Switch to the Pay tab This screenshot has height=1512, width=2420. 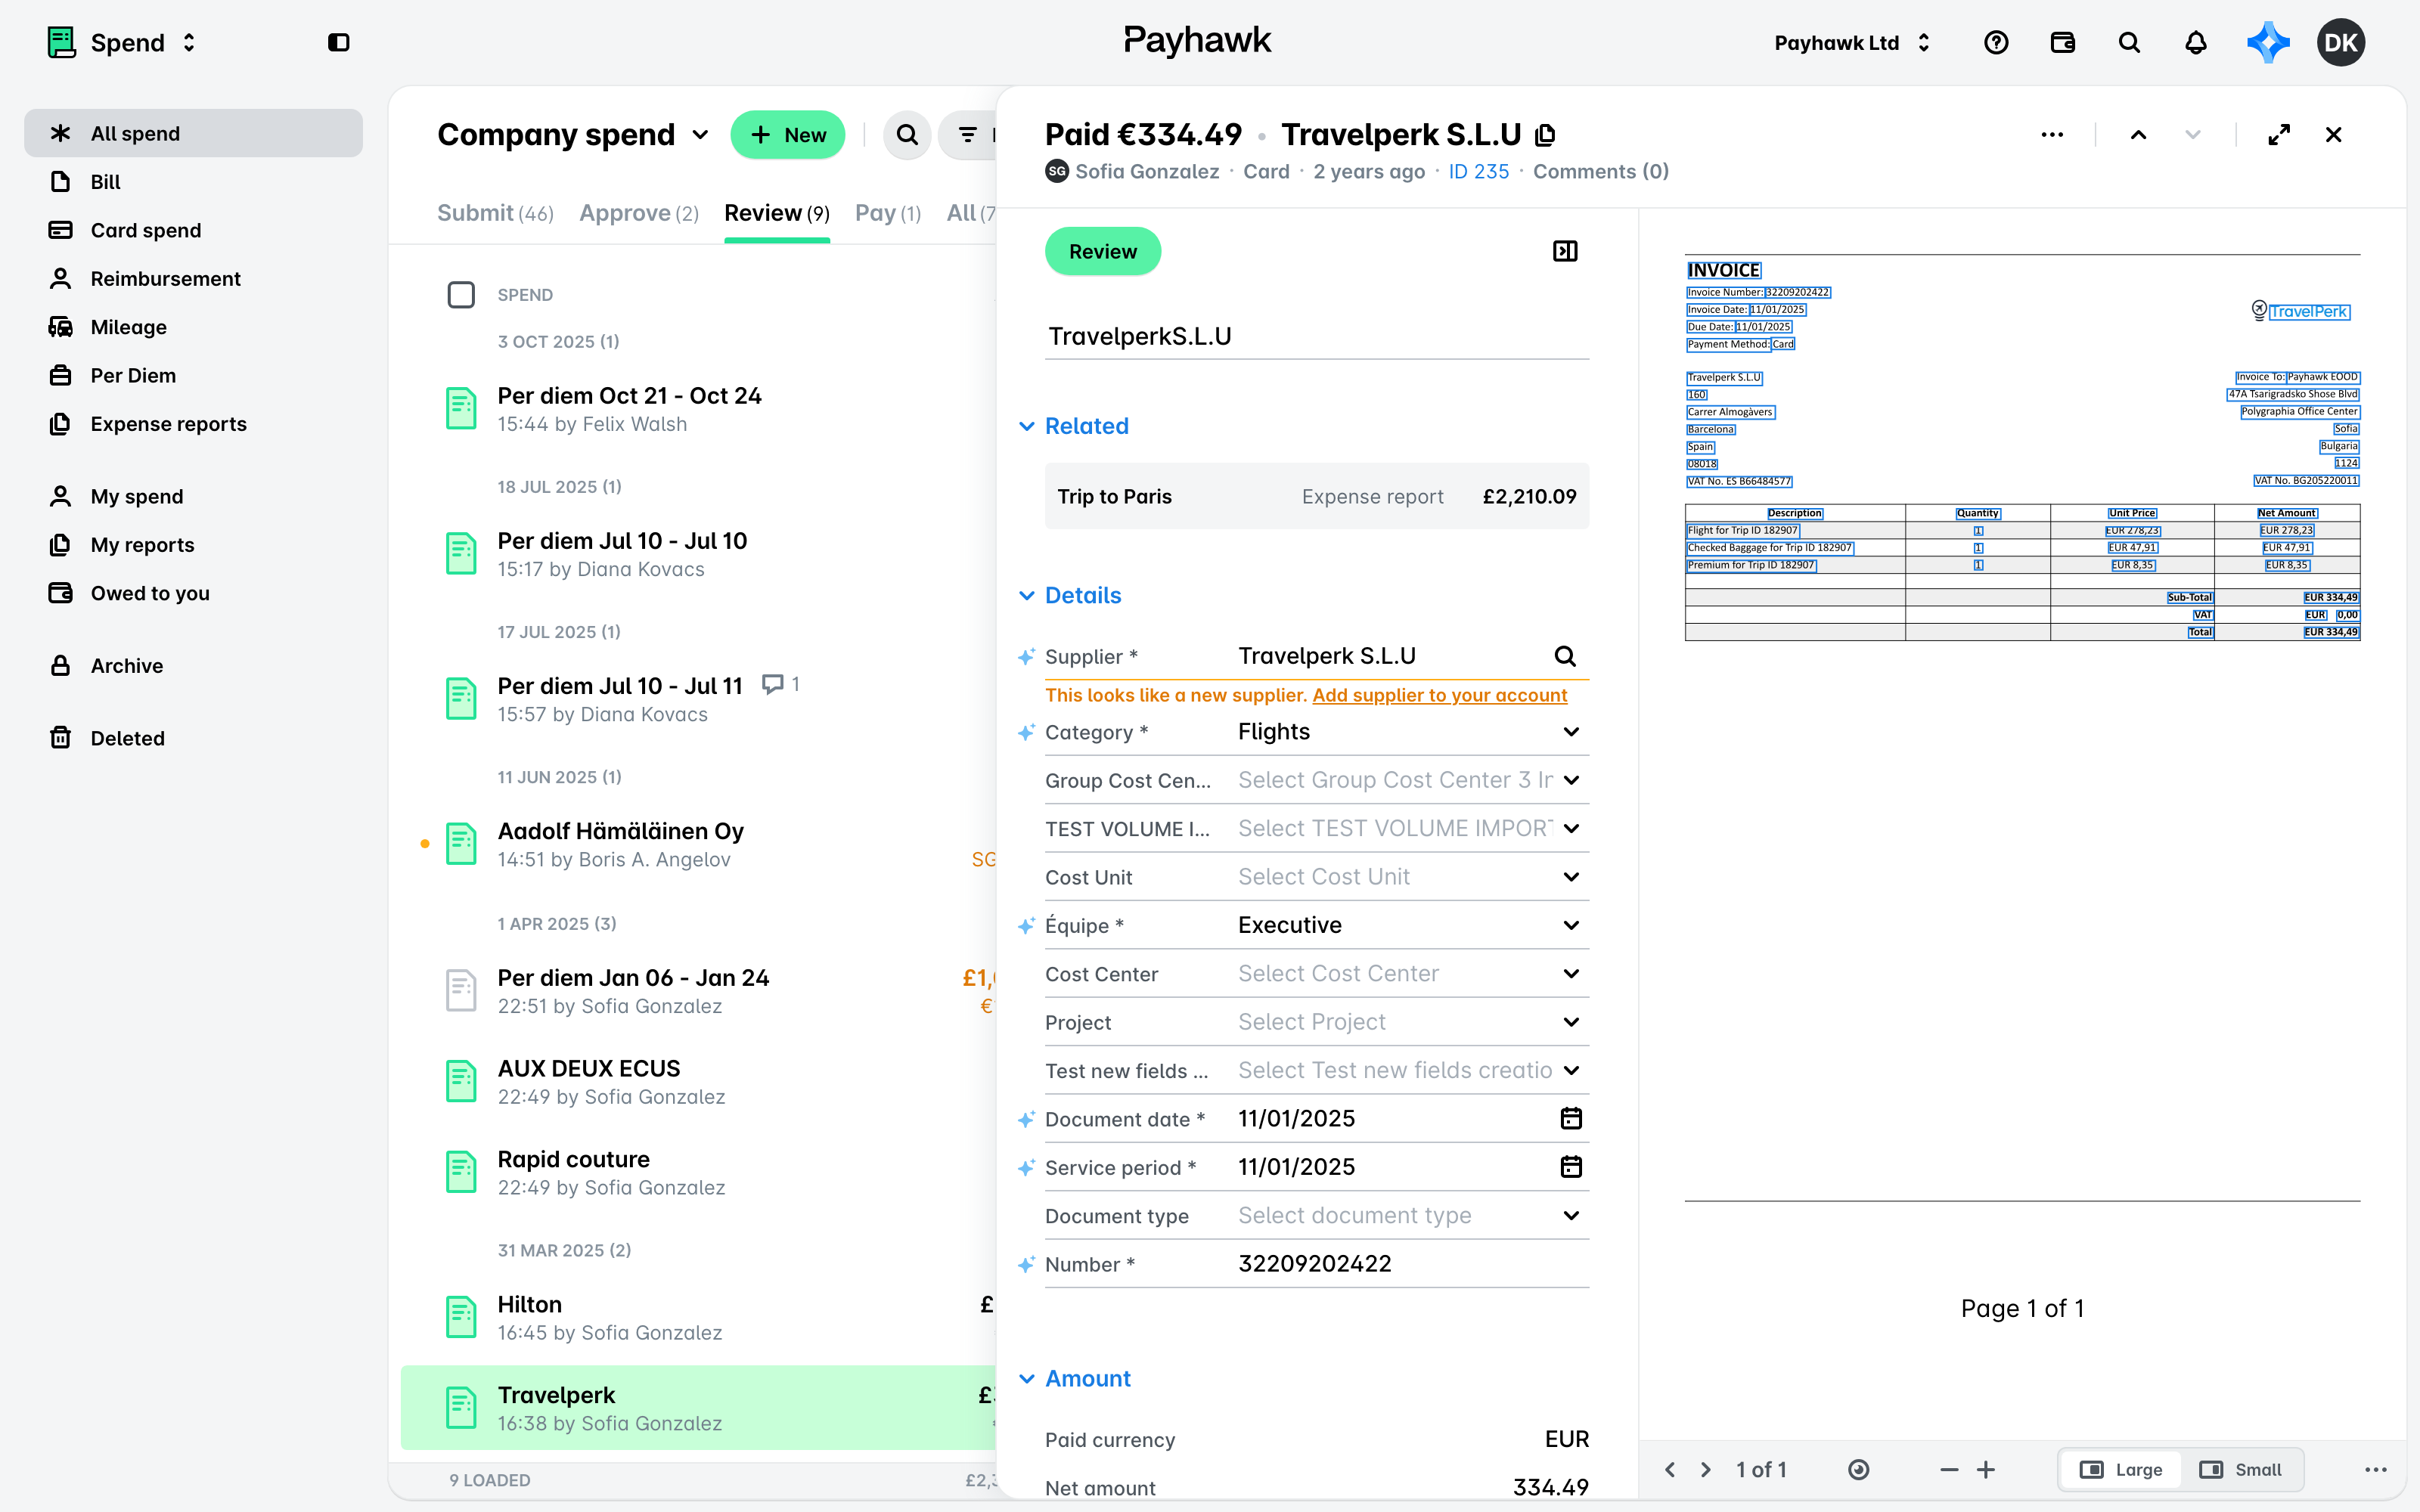887,213
